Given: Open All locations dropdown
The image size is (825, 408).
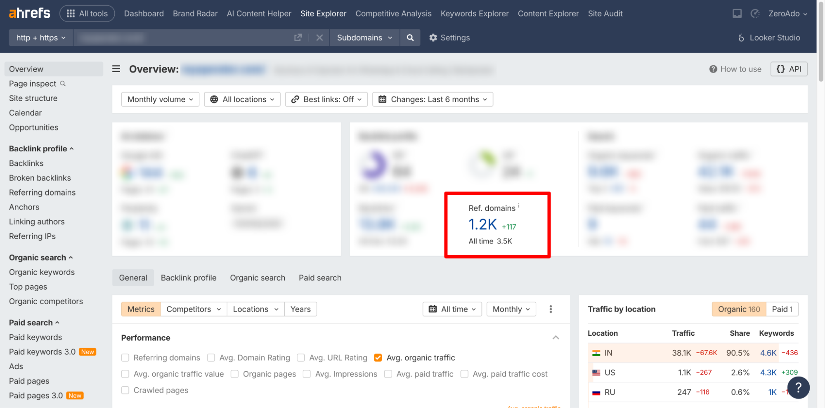Looking at the screenshot, I should (242, 99).
